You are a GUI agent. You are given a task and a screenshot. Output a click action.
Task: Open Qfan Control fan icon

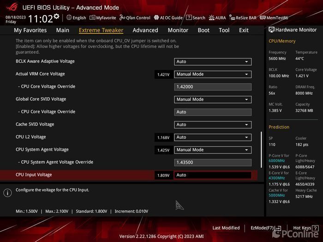click(122, 18)
